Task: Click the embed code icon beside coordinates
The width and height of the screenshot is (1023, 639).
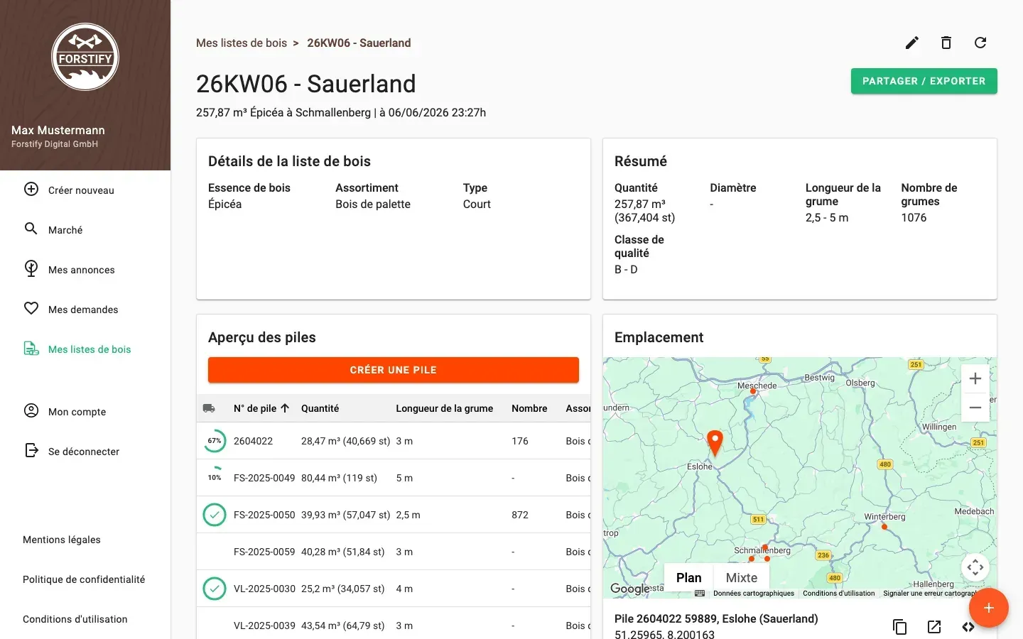Action: 968,627
